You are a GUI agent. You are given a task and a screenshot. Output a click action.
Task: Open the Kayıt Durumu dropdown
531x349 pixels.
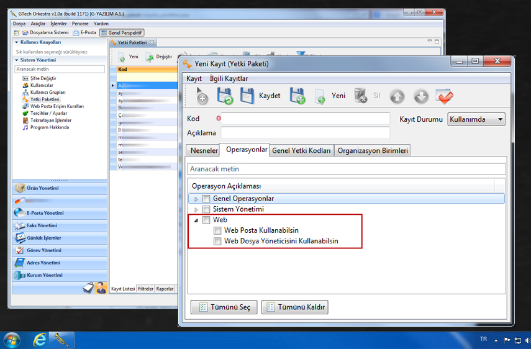click(x=476, y=119)
